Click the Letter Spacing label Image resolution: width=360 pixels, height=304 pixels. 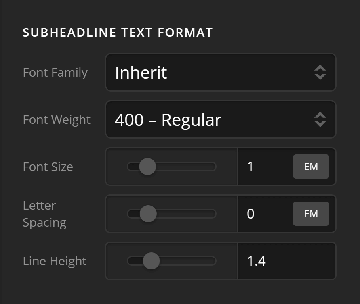click(x=44, y=214)
